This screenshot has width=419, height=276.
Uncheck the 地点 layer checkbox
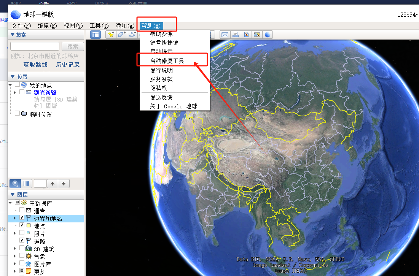(22, 225)
